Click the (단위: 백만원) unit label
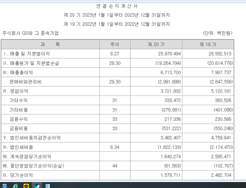Image resolution: width=246 pixels, height=188 pixels. tap(217, 33)
